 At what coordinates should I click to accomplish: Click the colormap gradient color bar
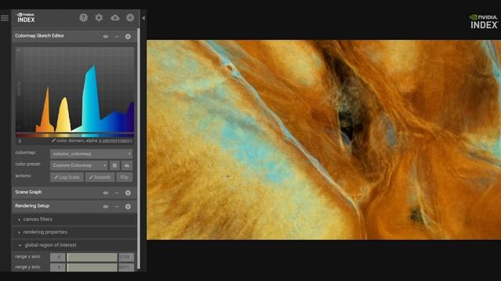pyautogui.click(x=75, y=135)
